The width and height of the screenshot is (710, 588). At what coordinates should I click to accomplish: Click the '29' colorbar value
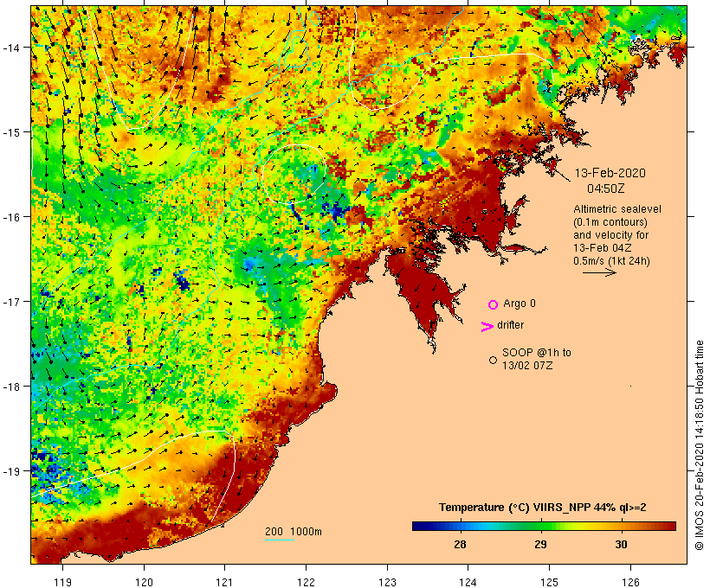point(540,545)
